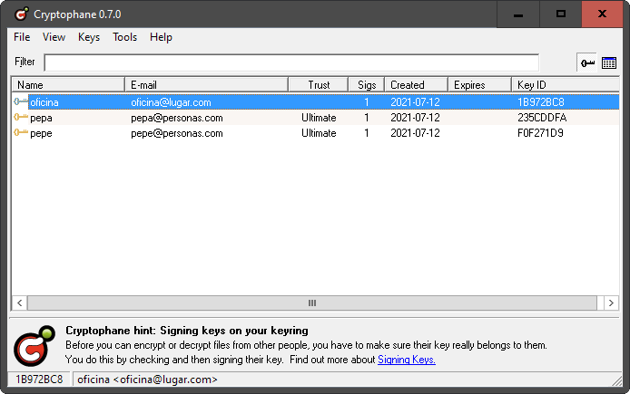Open the Help menu
This screenshot has height=394, width=630.
point(161,37)
